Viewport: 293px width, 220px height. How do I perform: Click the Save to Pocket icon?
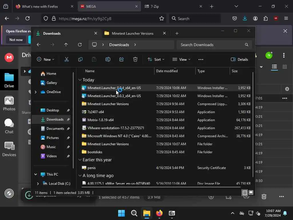(x=235, y=18)
